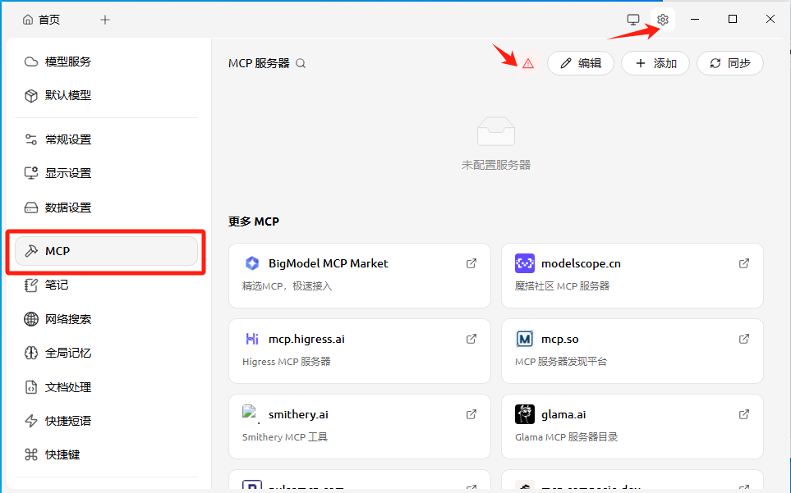Open 快捷键 shortcuts via command icon
791x493 pixels.
point(30,454)
